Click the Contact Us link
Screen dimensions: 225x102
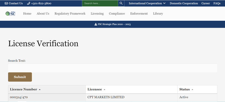(14, 3)
